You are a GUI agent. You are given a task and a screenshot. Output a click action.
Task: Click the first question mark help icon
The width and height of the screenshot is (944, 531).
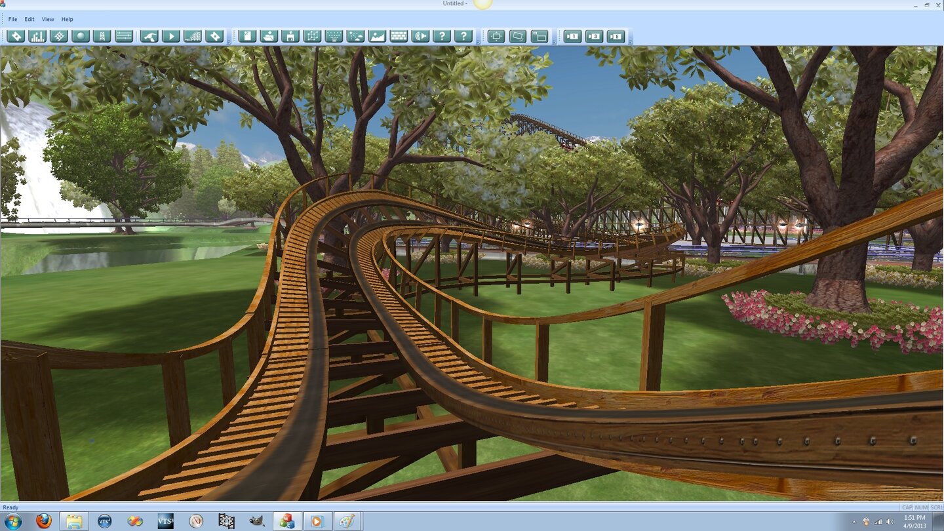point(442,36)
